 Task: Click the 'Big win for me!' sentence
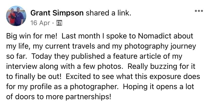(32, 36)
